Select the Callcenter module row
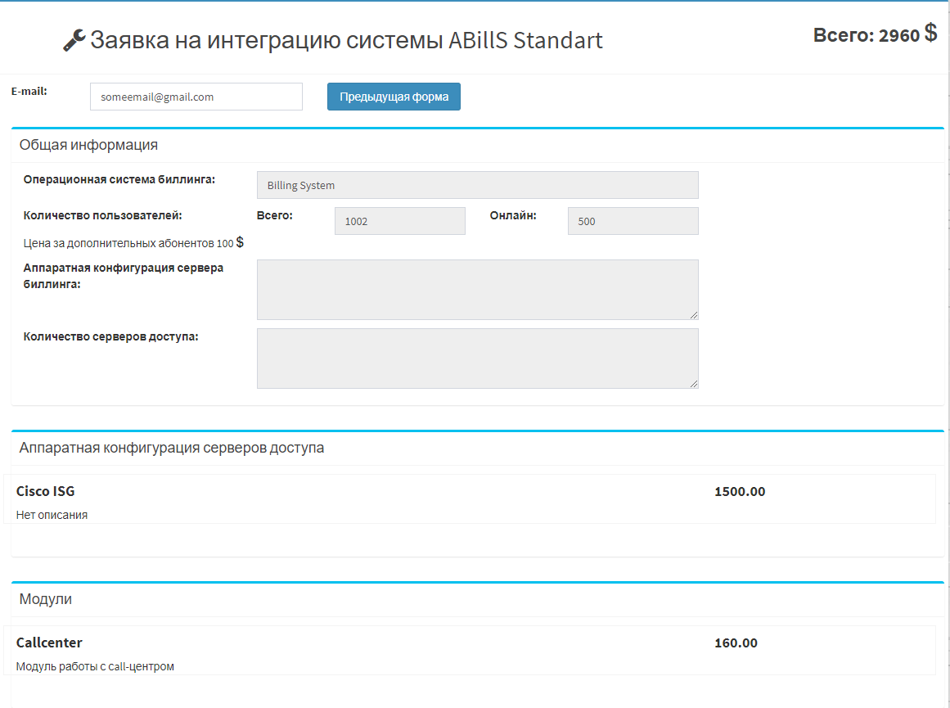Screen dimensions: 950x708 470,651
